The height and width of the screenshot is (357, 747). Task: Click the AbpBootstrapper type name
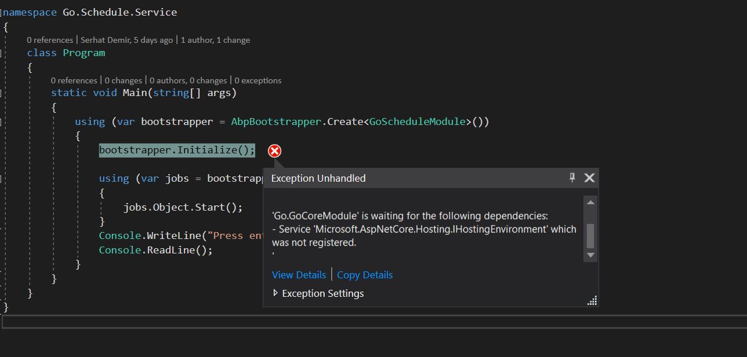276,122
